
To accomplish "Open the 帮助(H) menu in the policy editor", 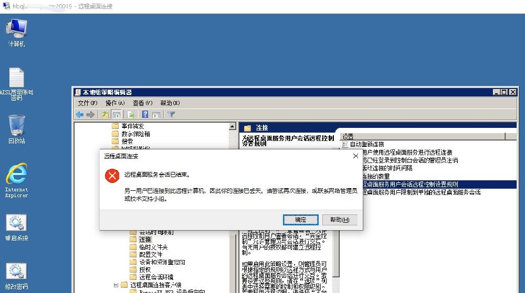I will [x=170, y=103].
